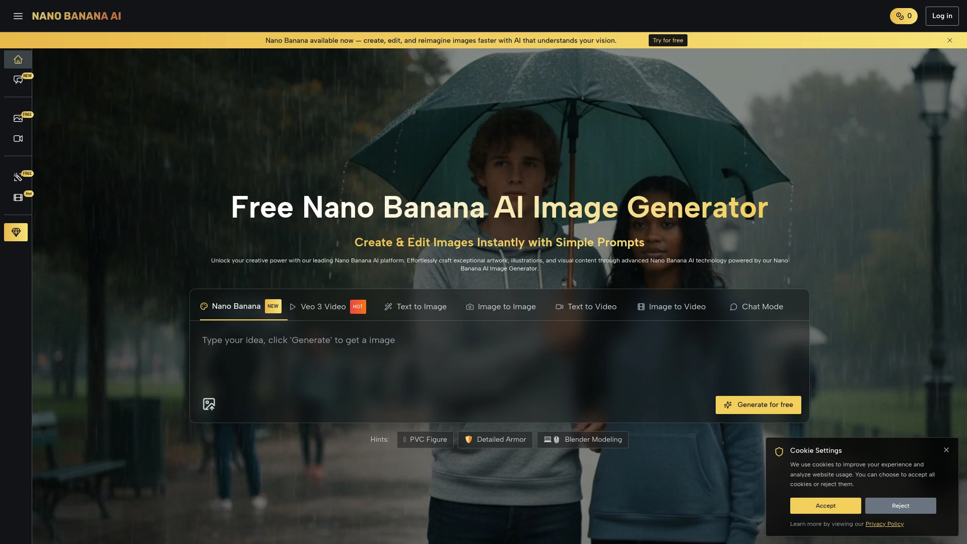
Task: Open the magic wand AI tool marked FREE
Action: pos(18,177)
